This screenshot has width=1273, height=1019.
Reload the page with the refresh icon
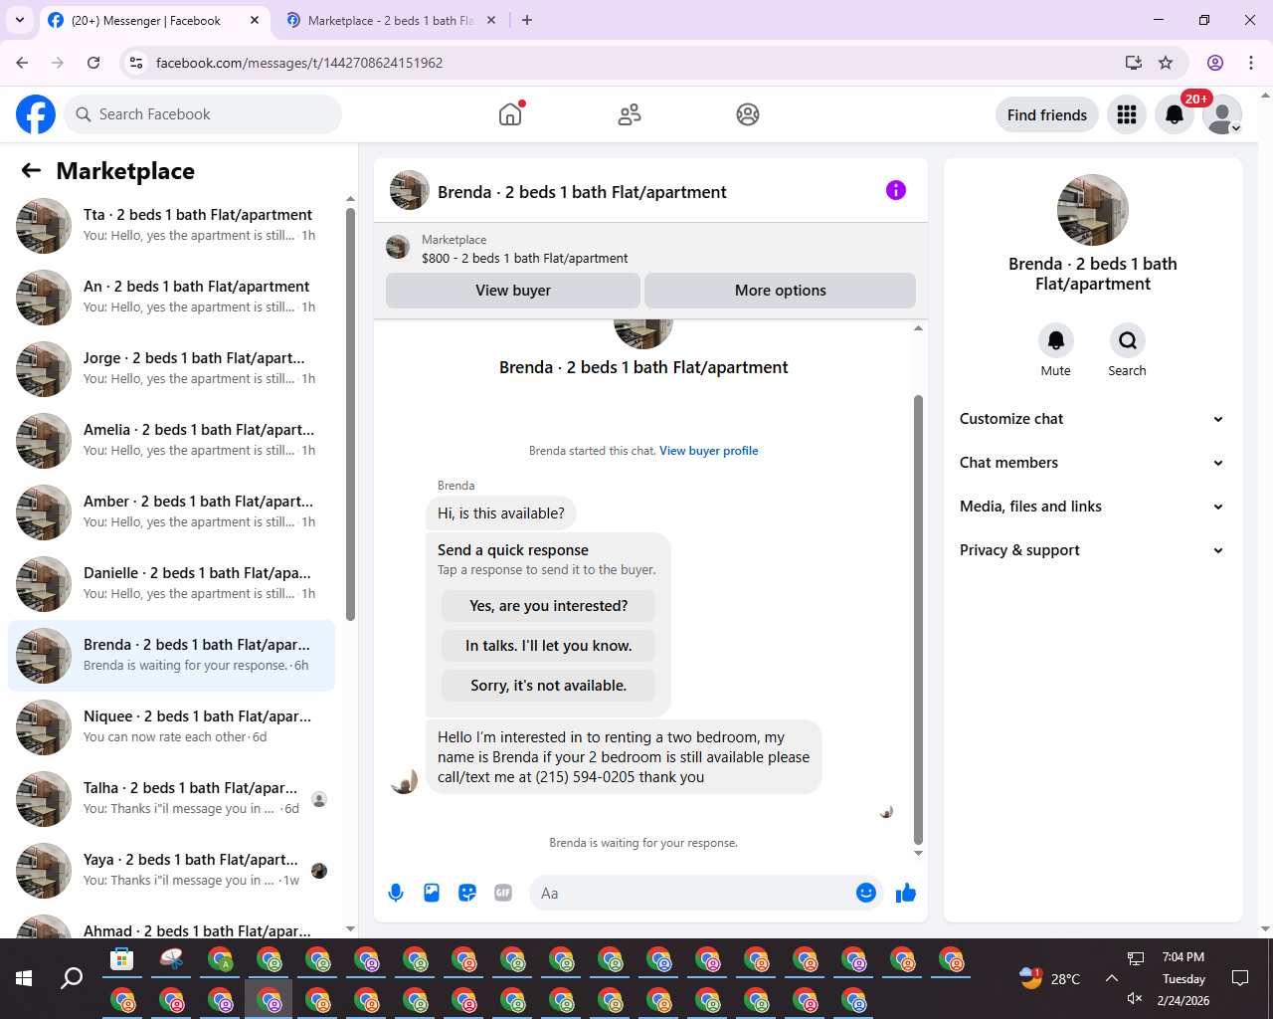[x=93, y=63]
